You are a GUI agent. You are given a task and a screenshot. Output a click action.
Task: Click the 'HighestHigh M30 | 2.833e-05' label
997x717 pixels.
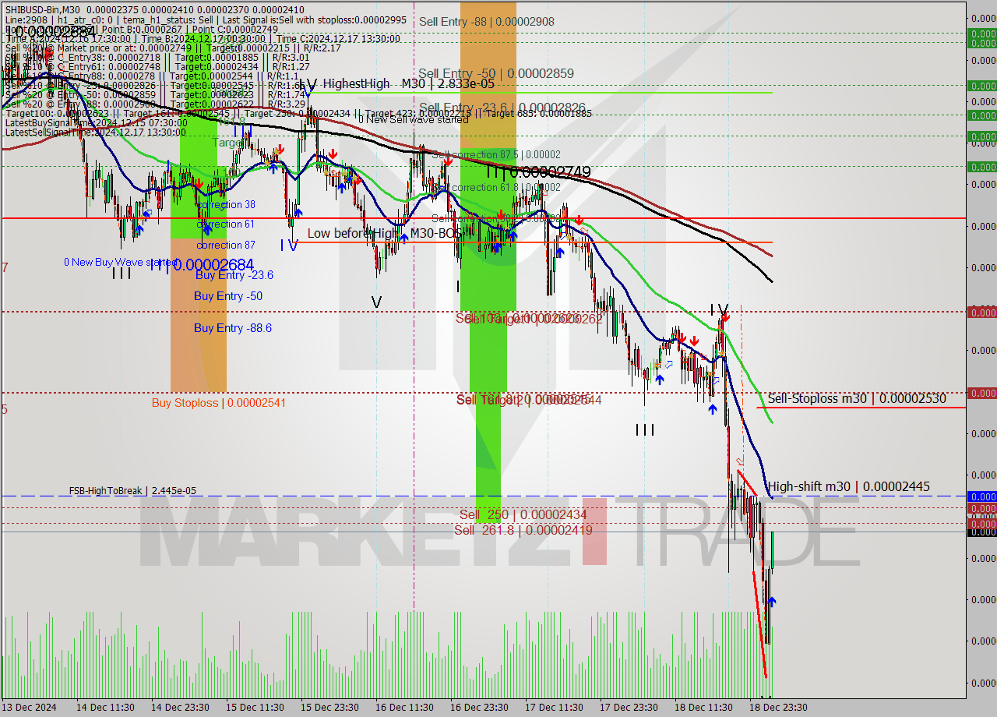[409, 83]
